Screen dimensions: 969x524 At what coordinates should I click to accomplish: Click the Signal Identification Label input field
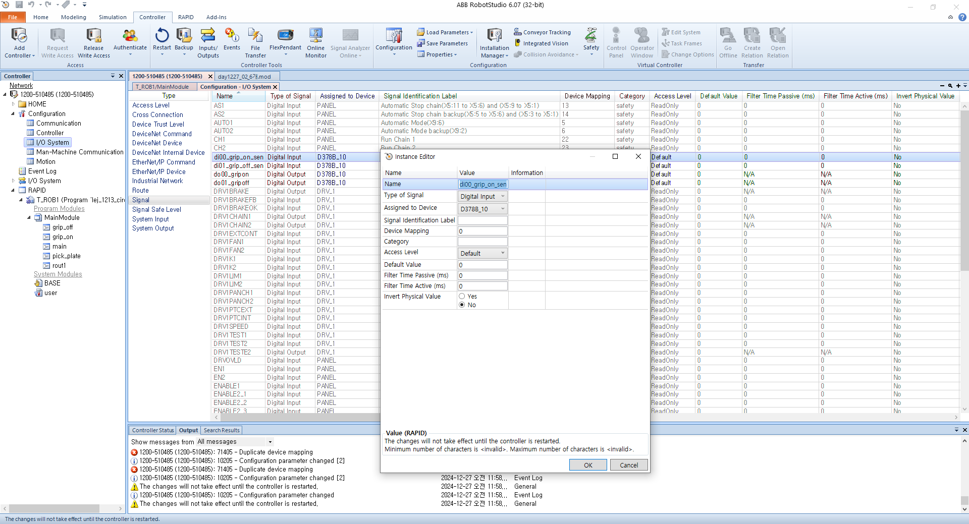pos(482,220)
